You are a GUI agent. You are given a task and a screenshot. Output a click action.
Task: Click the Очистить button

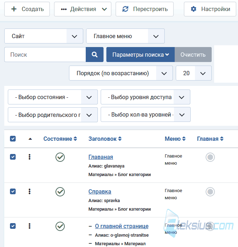click(x=193, y=55)
